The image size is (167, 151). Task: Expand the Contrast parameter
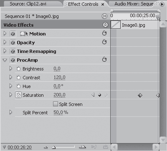tap(11, 77)
